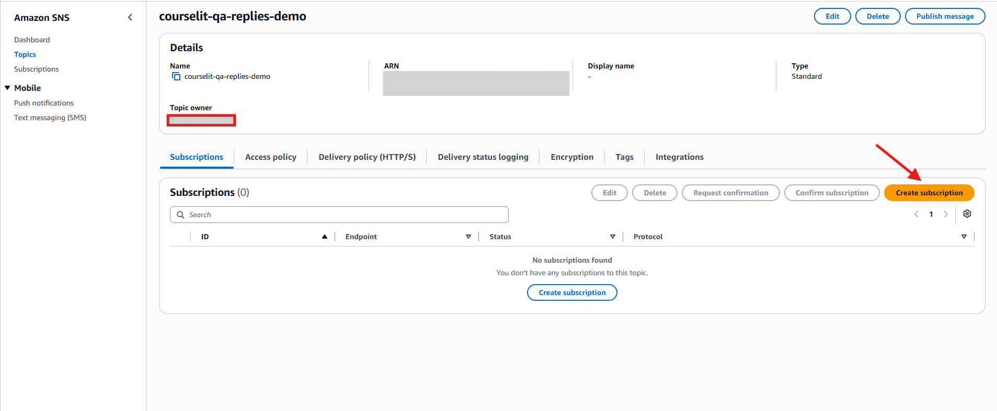This screenshot has width=997, height=411.
Task: Switch to the Tags tab
Action: [624, 157]
